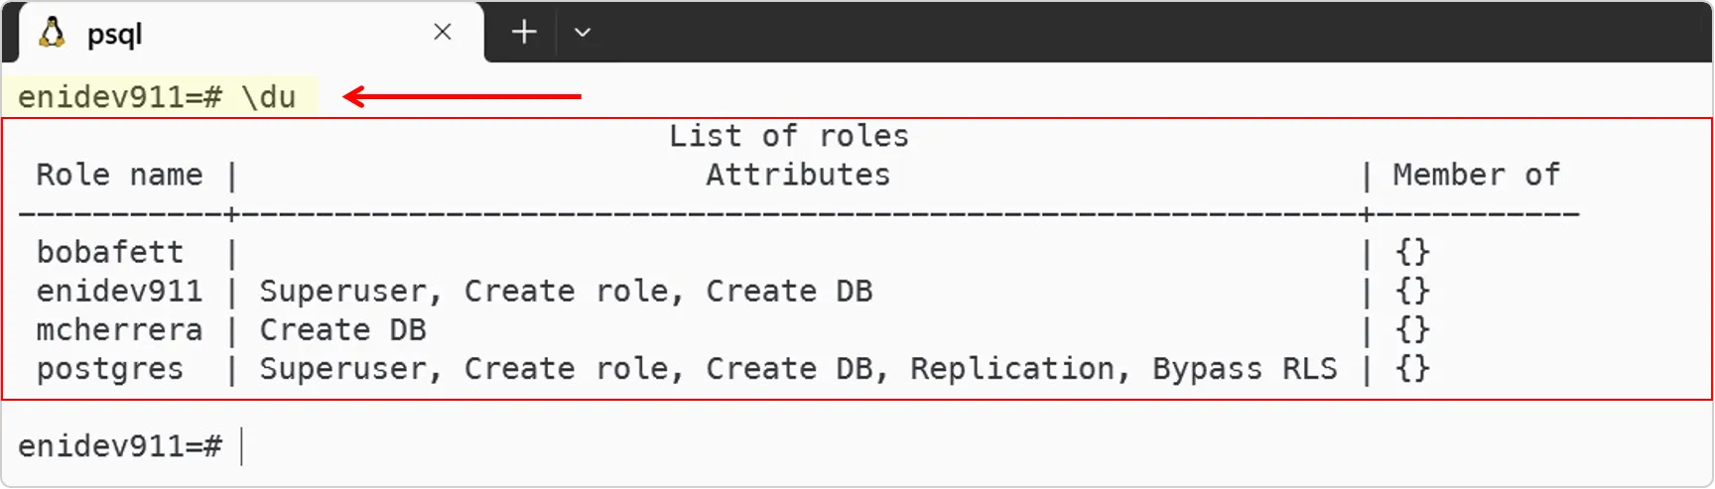Select the bobafett role name
The height and width of the screenshot is (489, 1715).
tap(110, 253)
